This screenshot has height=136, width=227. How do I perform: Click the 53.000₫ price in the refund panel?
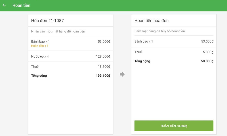207,41
